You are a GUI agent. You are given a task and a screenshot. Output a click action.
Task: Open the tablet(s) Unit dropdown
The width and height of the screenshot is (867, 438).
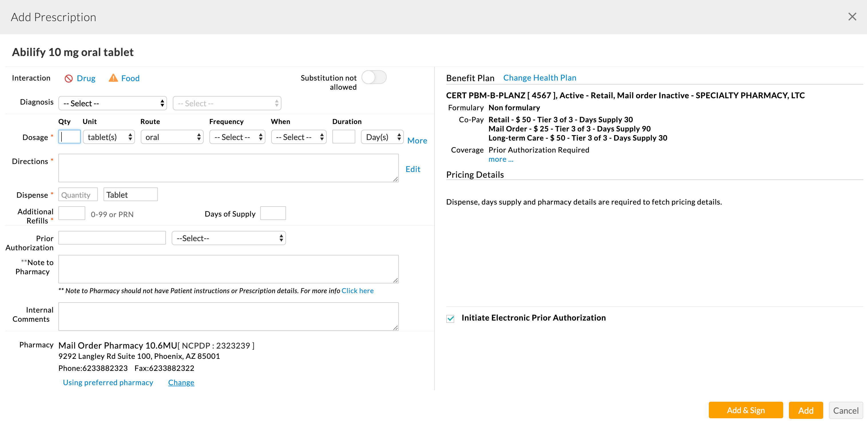coord(109,137)
